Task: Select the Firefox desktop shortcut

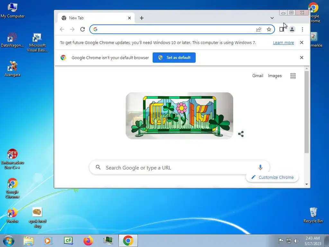Action: click(x=13, y=215)
